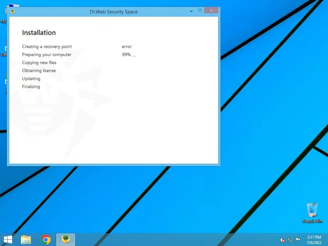This screenshot has height=246, width=328.
Task: Click the disabled maximize button
Action: pos(200,11)
